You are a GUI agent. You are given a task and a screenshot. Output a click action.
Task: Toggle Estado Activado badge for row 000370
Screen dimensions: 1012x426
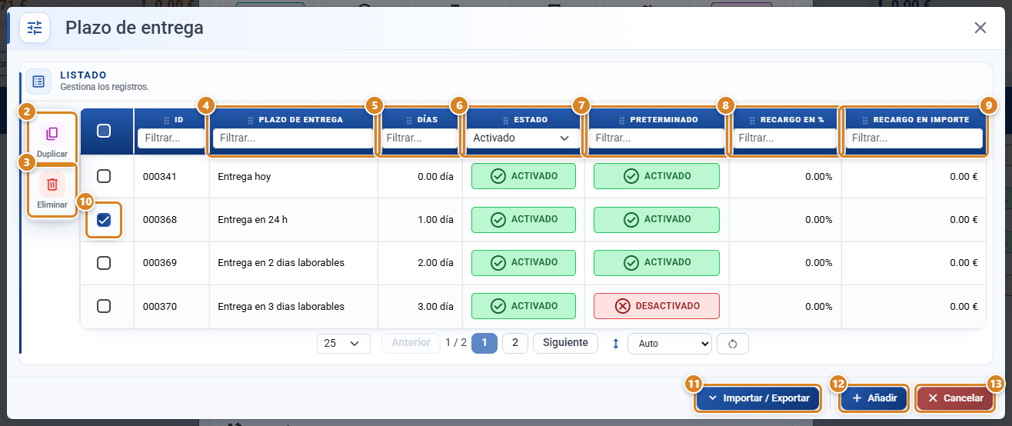pos(524,306)
